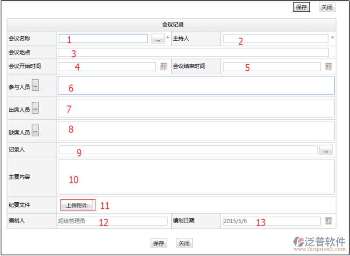The image size is (350, 256).
Task: Click the 上传附件 upload button
Action: pyautogui.click(x=77, y=205)
